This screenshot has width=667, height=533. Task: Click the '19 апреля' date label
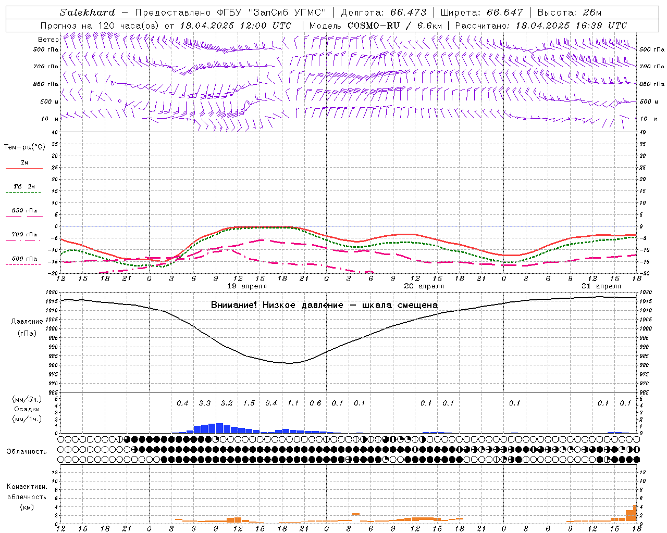click(x=248, y=286)
